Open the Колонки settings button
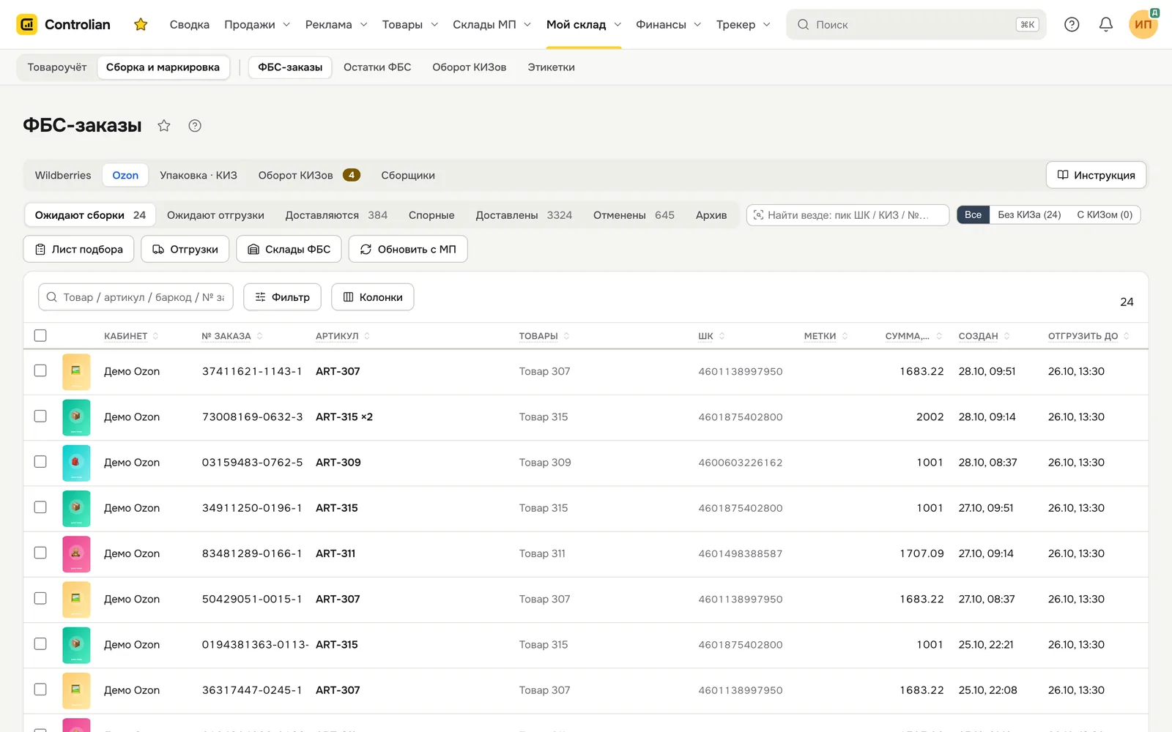 [x=373, y=297]
